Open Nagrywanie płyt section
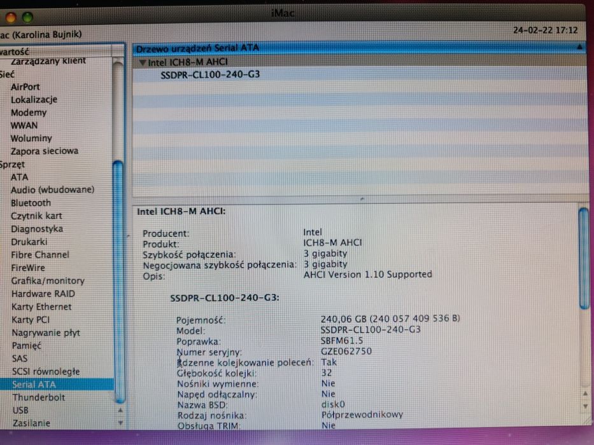 click(46, 333)
